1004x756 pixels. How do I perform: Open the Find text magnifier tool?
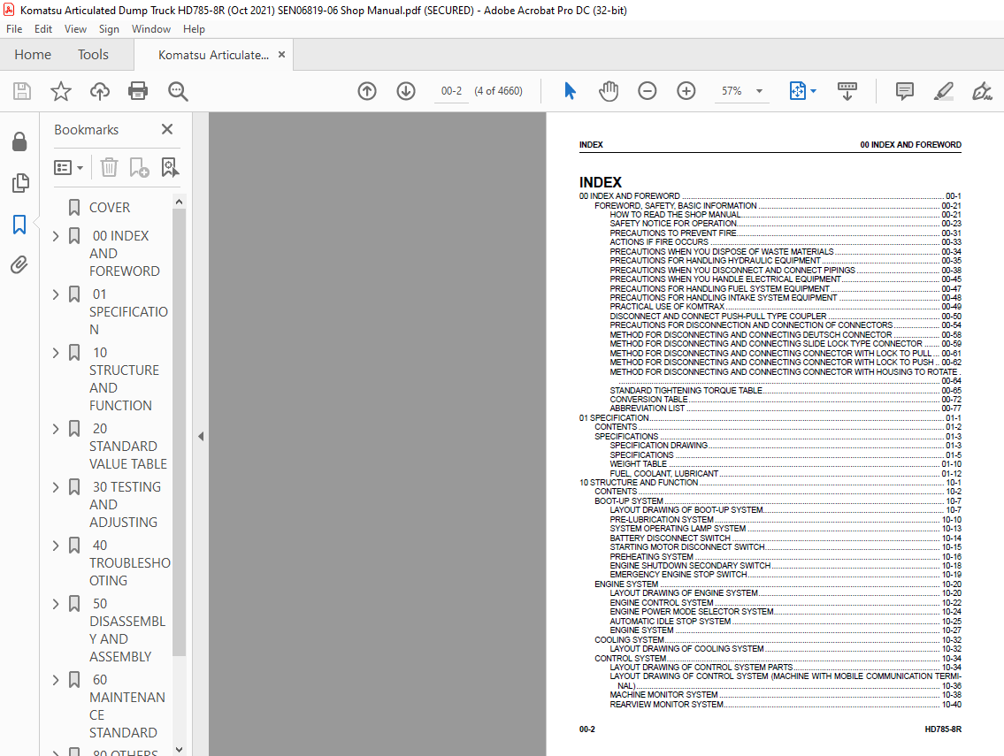click(x=178, y=91)
